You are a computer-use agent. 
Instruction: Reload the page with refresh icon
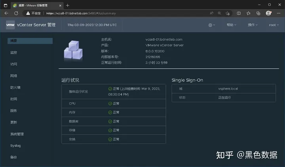click(x=16, y=13)
